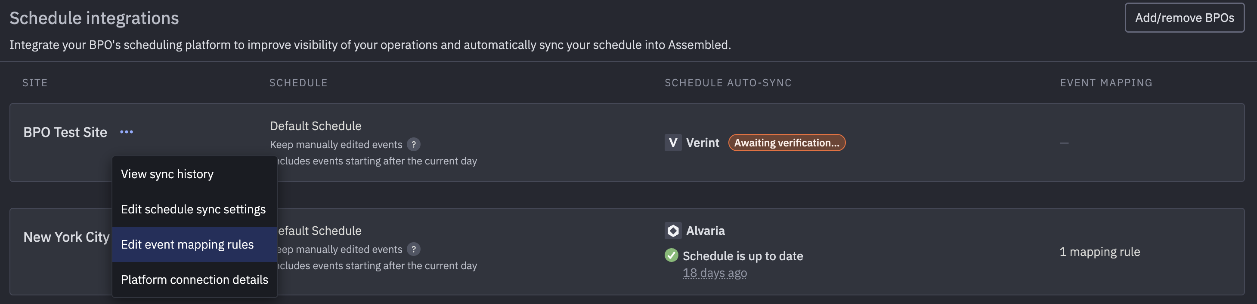Click the Awaiting verification badge
The height and width of the screenshot is (304, 1257).
click(786, 143)
